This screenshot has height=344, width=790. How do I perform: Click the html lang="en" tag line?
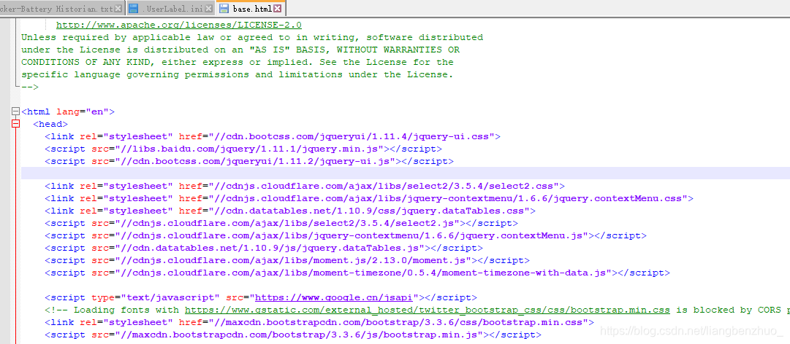[68, 112]
